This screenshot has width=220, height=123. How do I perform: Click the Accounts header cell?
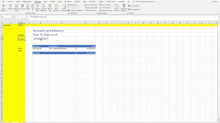[41, 46]
